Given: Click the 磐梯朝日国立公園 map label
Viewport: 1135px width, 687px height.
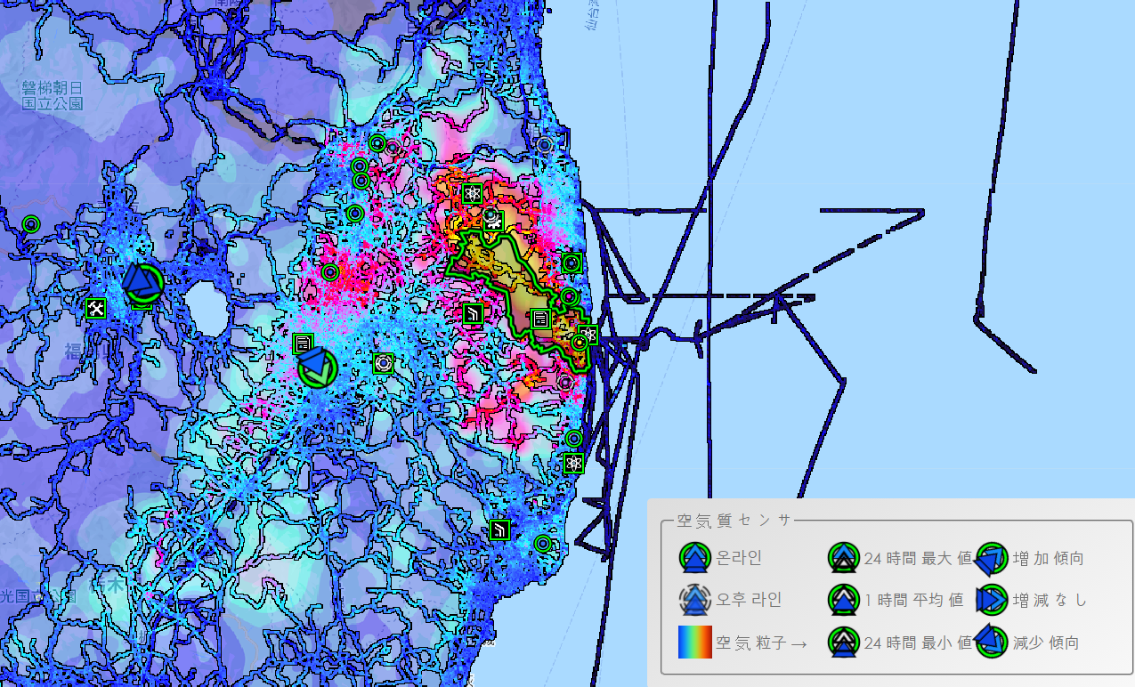Looking at the screenshot, I should (x=53, y=95).
